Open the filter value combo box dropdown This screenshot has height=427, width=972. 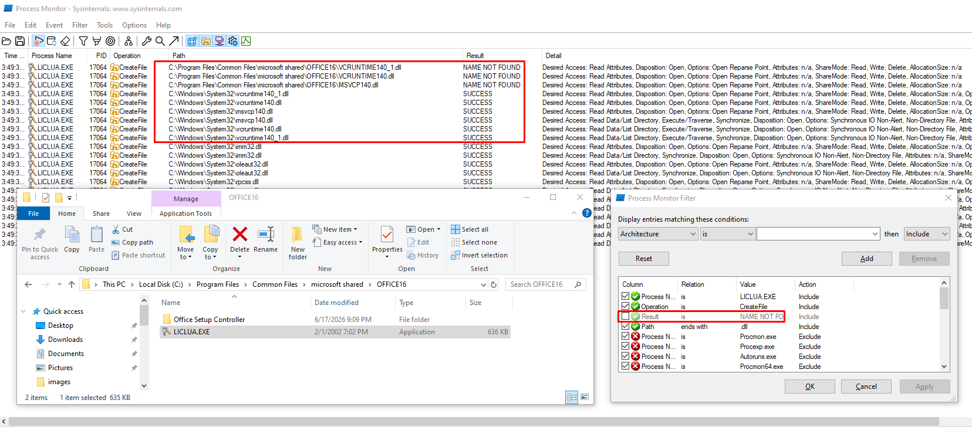pyautogui.click(x=875, y=234)
